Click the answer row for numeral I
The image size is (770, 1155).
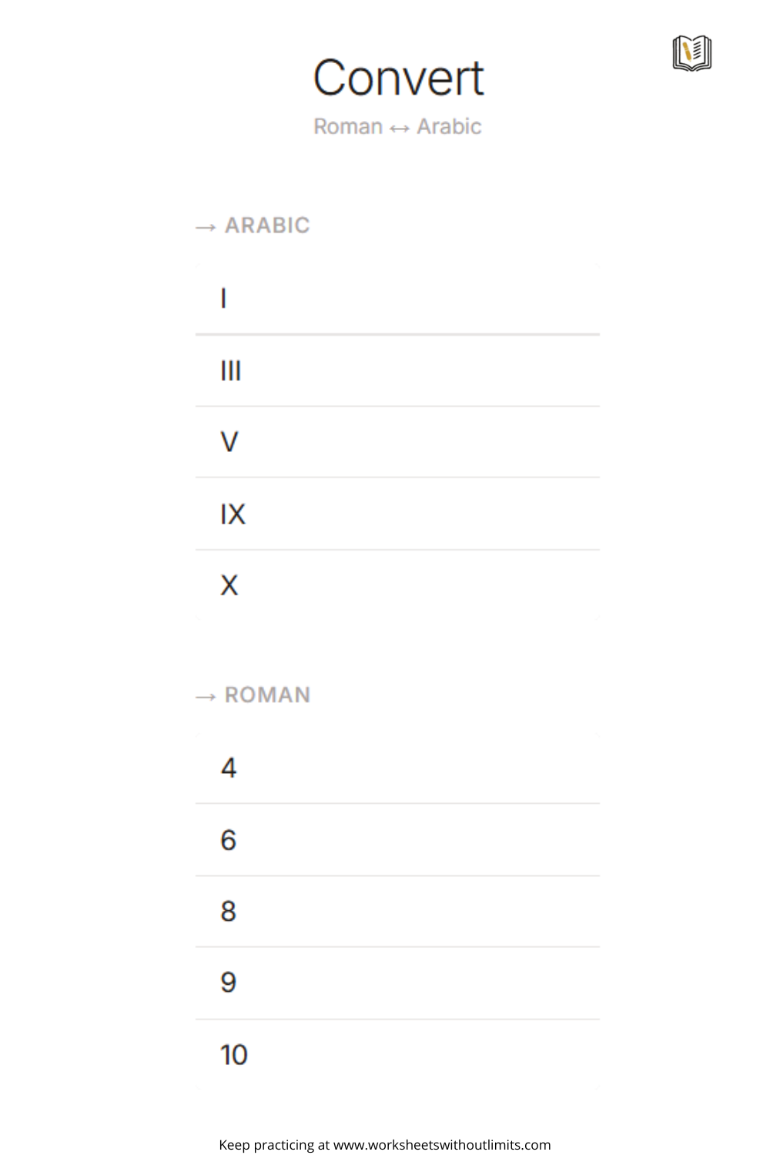[x=397, y=299]
